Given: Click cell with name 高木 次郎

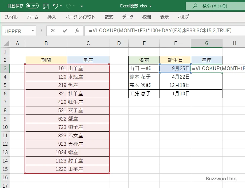Looking at the screenshot, I should coord(144,85).
